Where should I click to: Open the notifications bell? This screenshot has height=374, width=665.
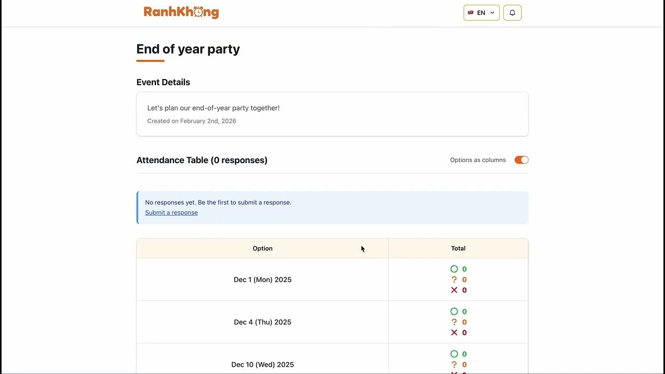point(512,13)
